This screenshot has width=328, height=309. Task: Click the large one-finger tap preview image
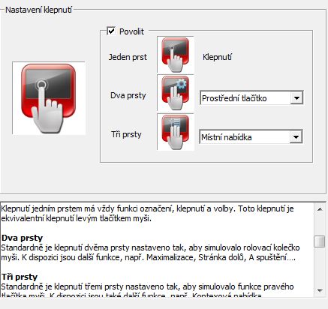point(49,98)
